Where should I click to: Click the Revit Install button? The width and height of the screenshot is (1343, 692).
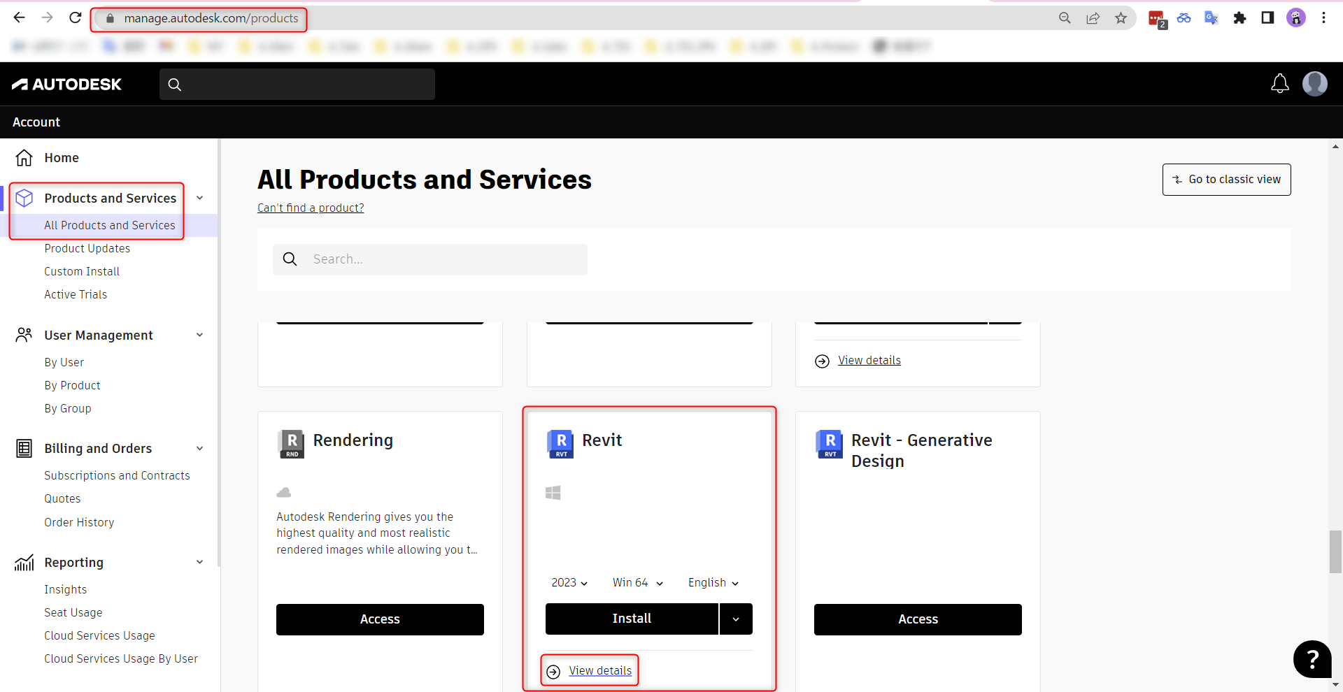[632, 619]
